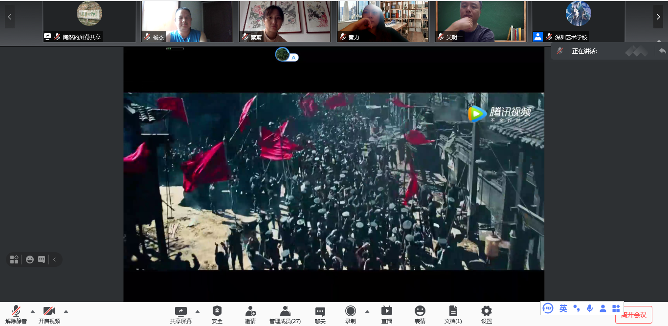Click screen share icon on 陶然 tile
Image resolution: width=668 pixels, height=326 pixels.
pyautogui.click(x=47, y=37)
